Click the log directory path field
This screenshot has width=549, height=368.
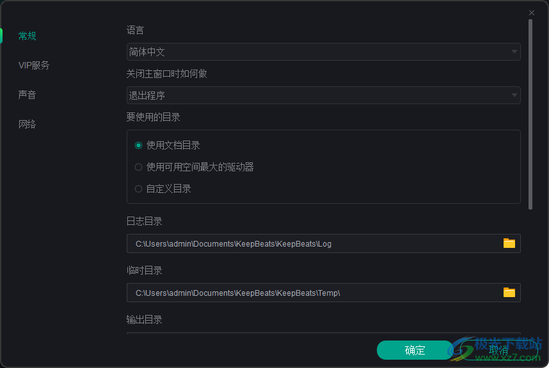coord(288,243)
